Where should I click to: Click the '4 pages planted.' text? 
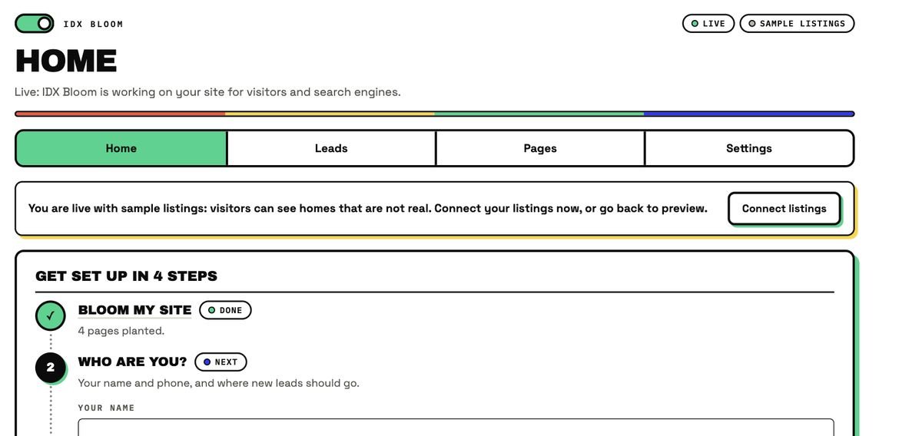pyautogui.click(x=121, y=331)
